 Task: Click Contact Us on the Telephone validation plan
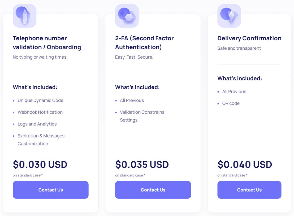point(50,190)
